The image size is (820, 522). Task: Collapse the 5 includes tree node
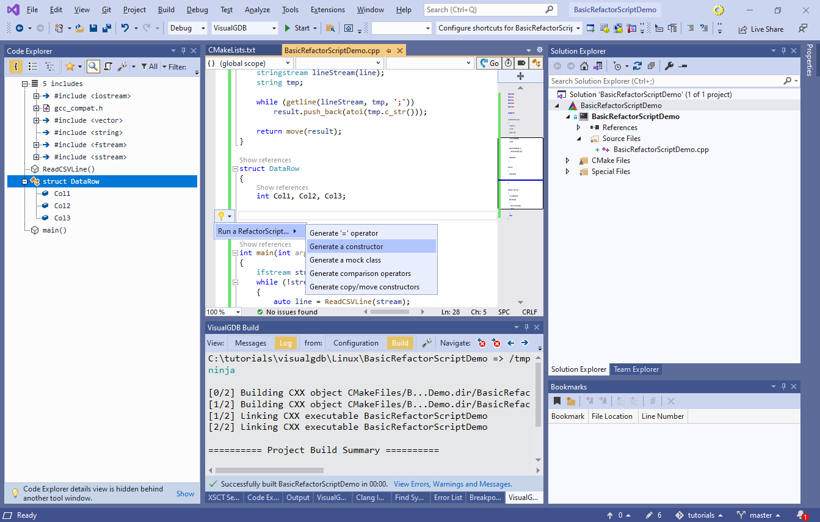pos(25,84)
